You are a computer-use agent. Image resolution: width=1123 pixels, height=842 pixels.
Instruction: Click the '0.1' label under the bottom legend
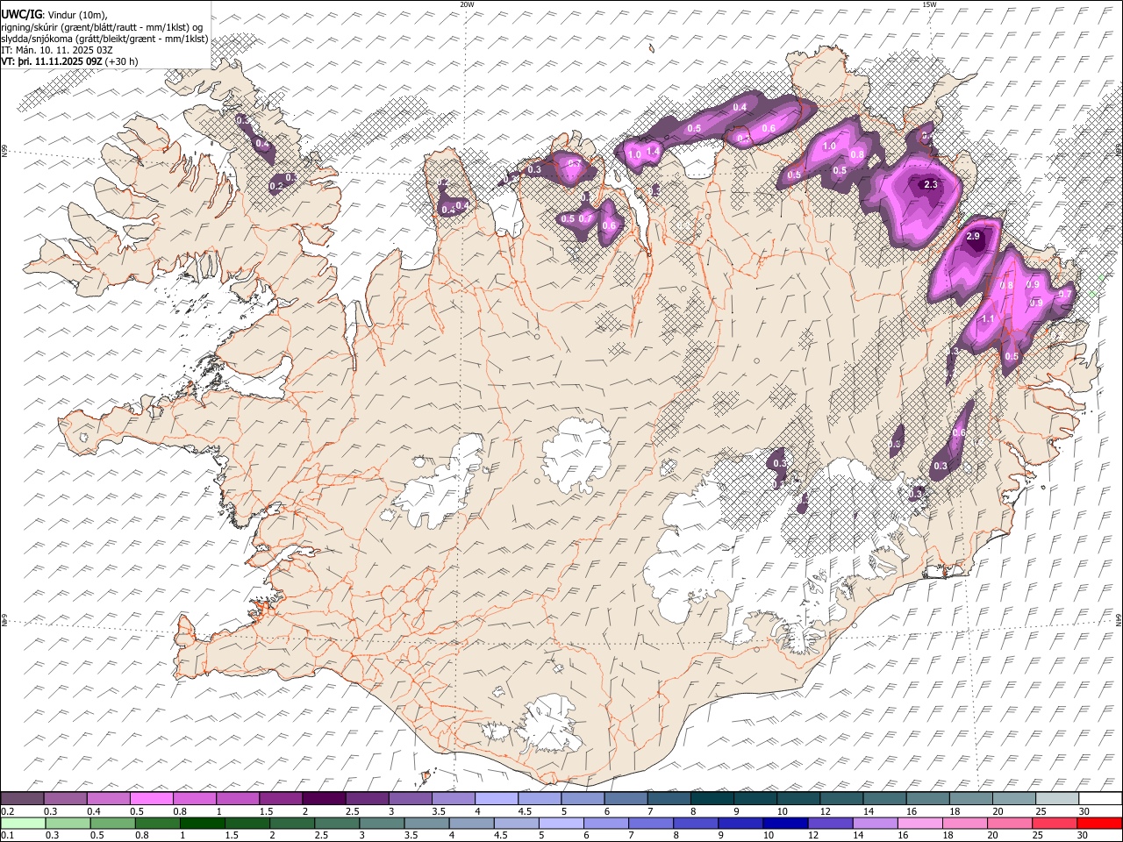pyautogui.click(x=7, y=835)
